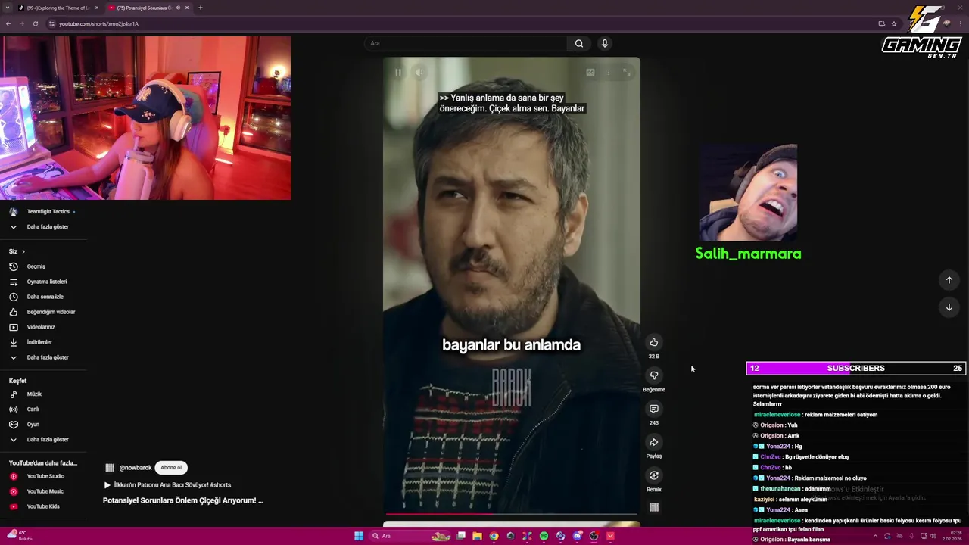Image resolution: width=969 pixels, height=545 pixels.
Task: Remix this Short
Action: point(654,475)
